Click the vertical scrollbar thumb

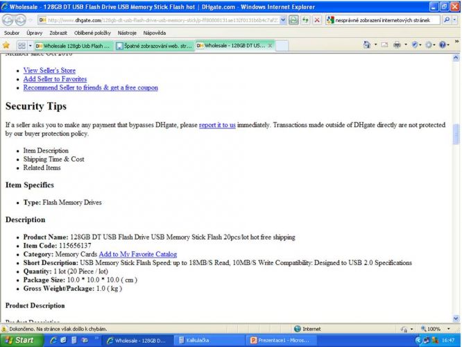tap(456, 134)
